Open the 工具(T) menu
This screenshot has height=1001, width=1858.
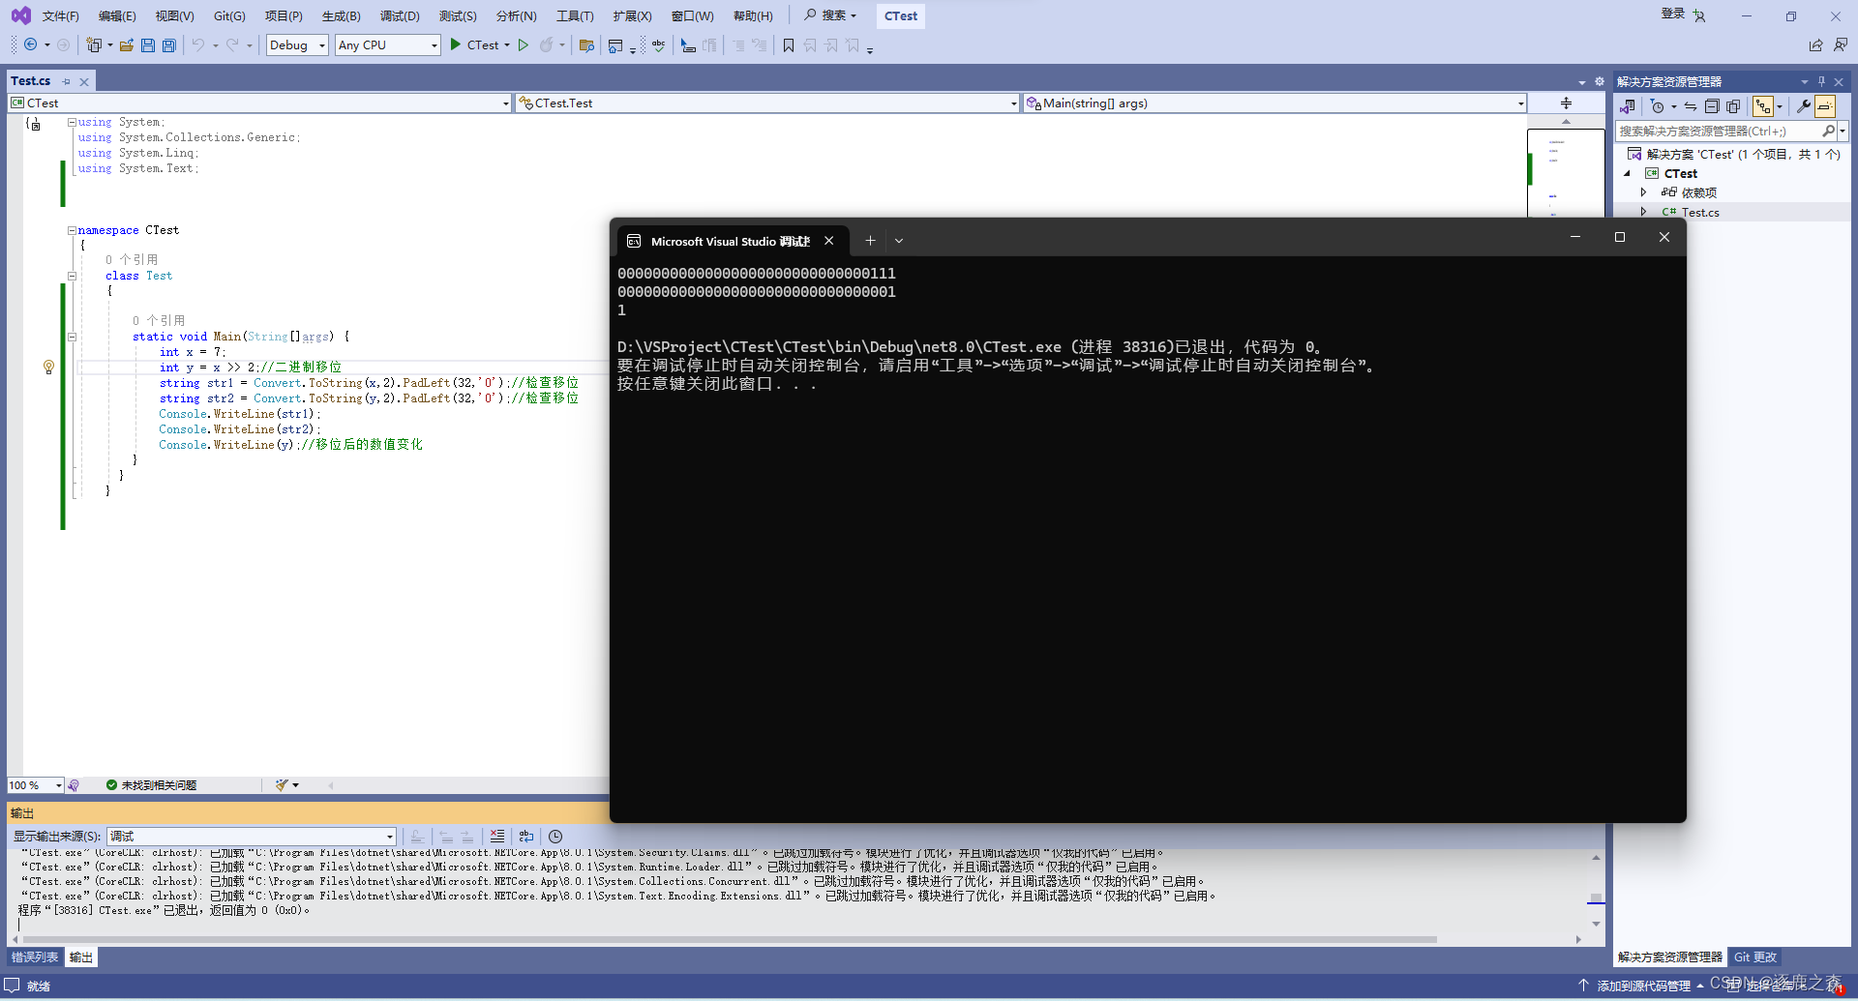coord(575,15)
